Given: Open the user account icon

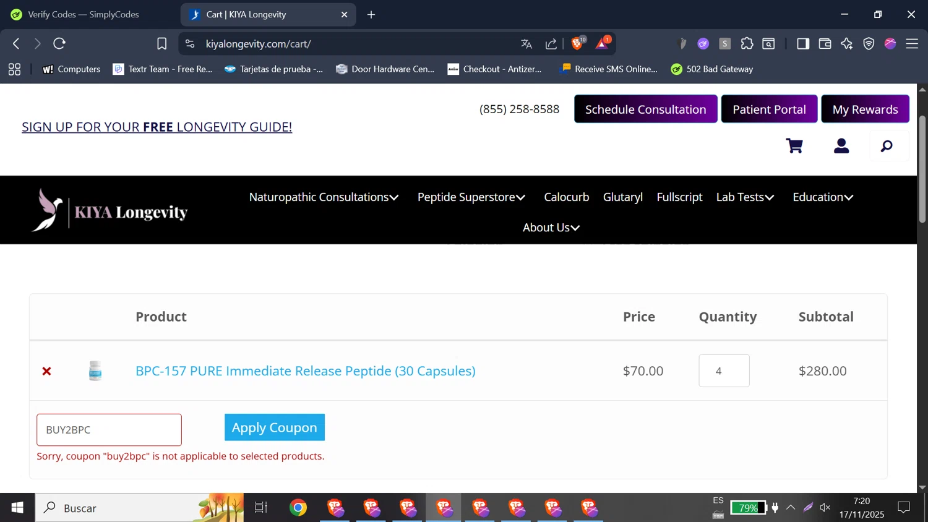Looking at the screenshot, I should pos(841,146).
